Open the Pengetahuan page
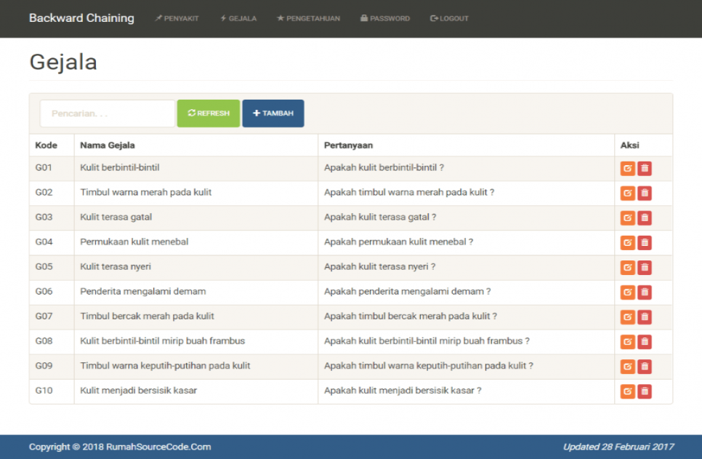 tap(308, 18)
